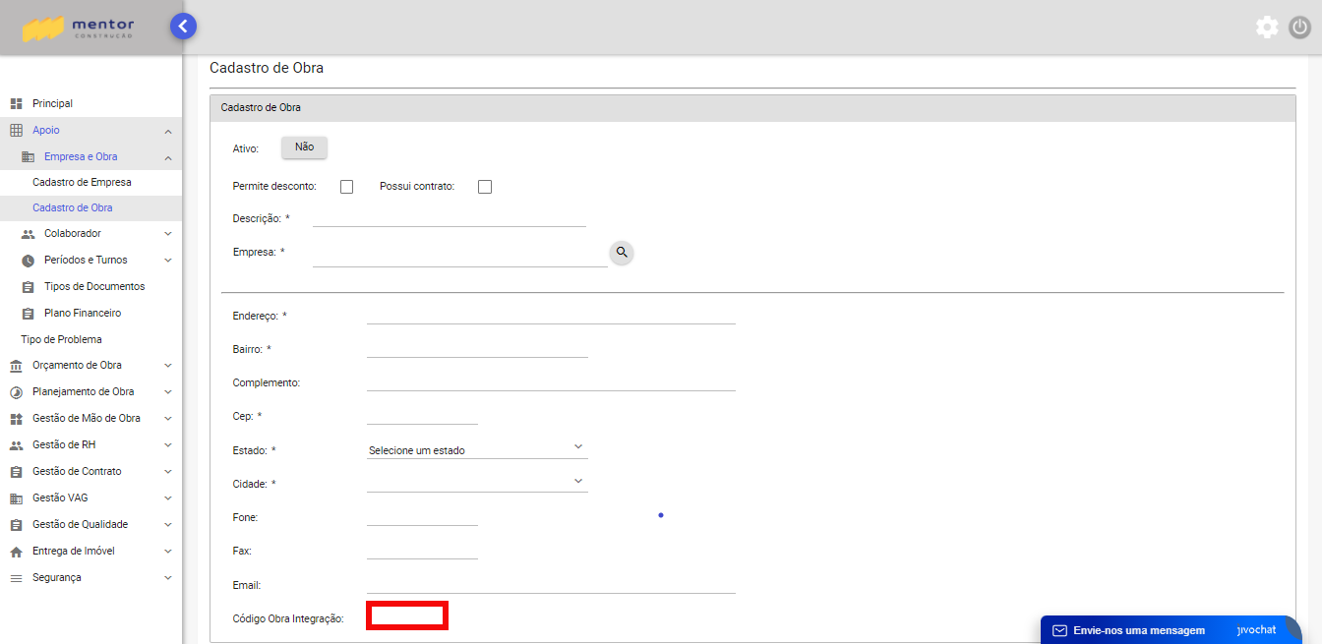Expand the Planejamento de Obra chevron

168,392
